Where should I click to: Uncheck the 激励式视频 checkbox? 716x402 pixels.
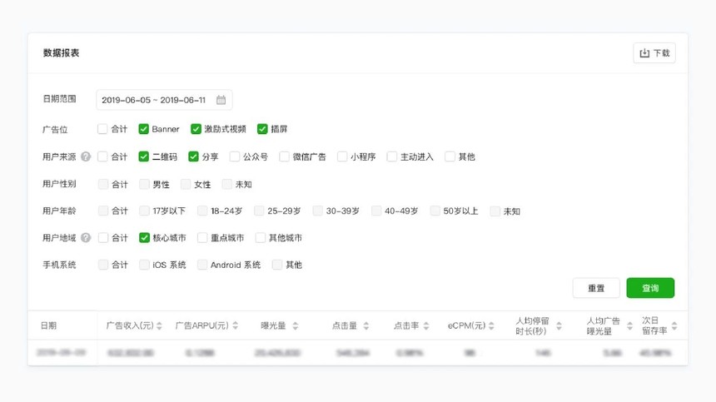(x=196, y=129)
